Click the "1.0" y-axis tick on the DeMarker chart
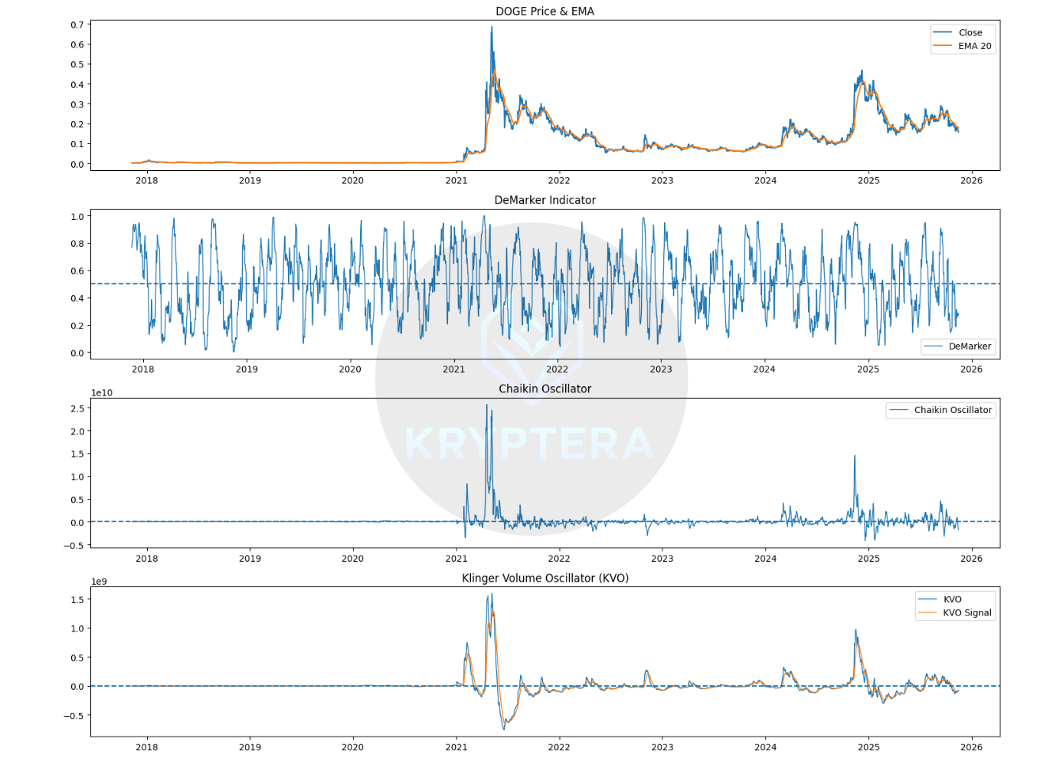The image size is (1063, 758). (77, 217)
